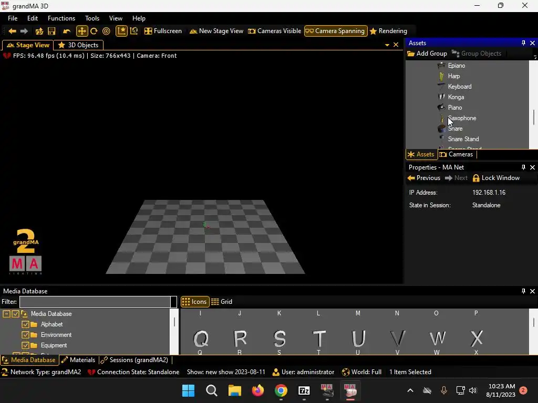Uncheck the Environment folder checkbox
Viewport: 538px width, 403px height.
pyautogui.click(x=25, y=335)
